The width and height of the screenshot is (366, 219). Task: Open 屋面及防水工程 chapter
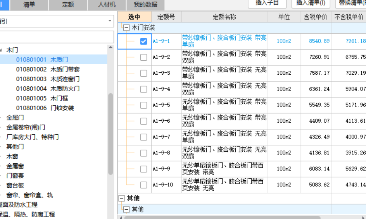19,205
